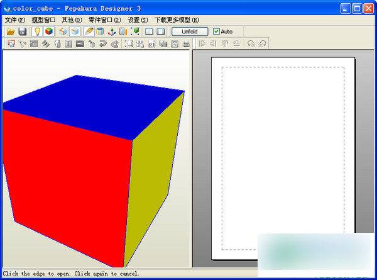Click the rotate clockwise icon
377x280 pixels.
tap(263, 43)
